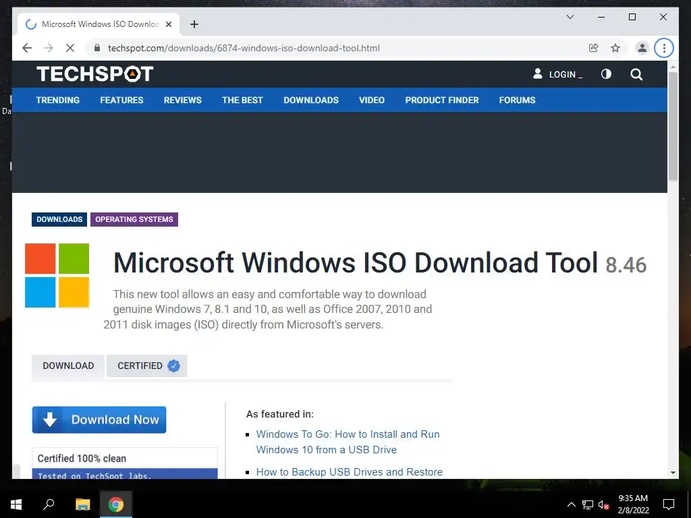Open How to Backup USB Drives link
The width and height of the screenshot is (691, 518).
point(349,471)
